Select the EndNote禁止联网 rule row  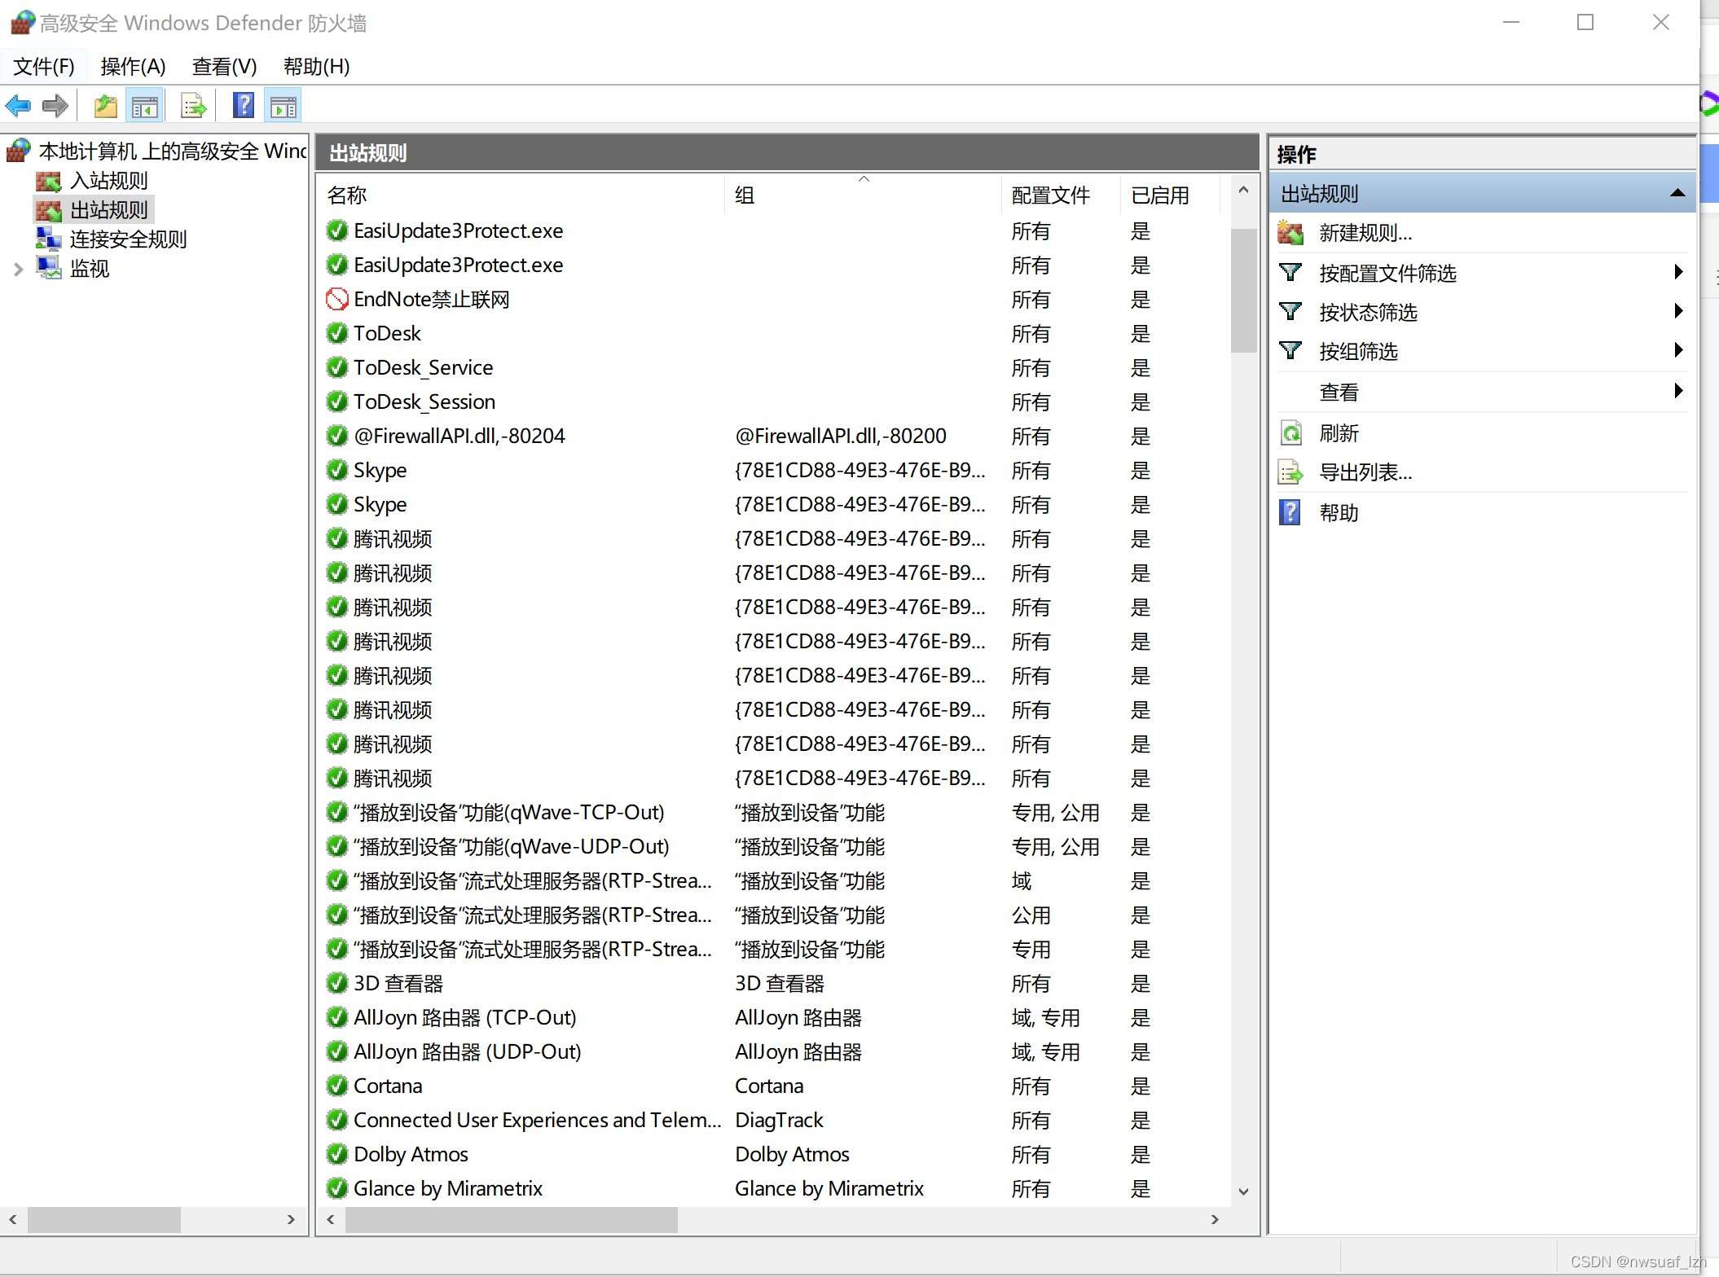click(774, 299)
